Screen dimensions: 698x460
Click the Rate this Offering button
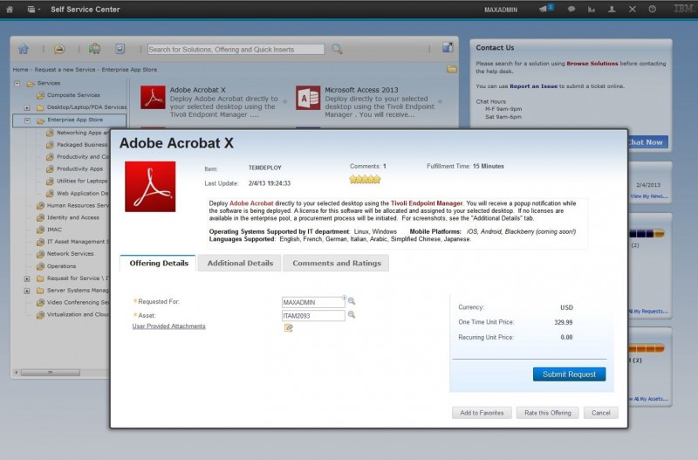(548, 413)
